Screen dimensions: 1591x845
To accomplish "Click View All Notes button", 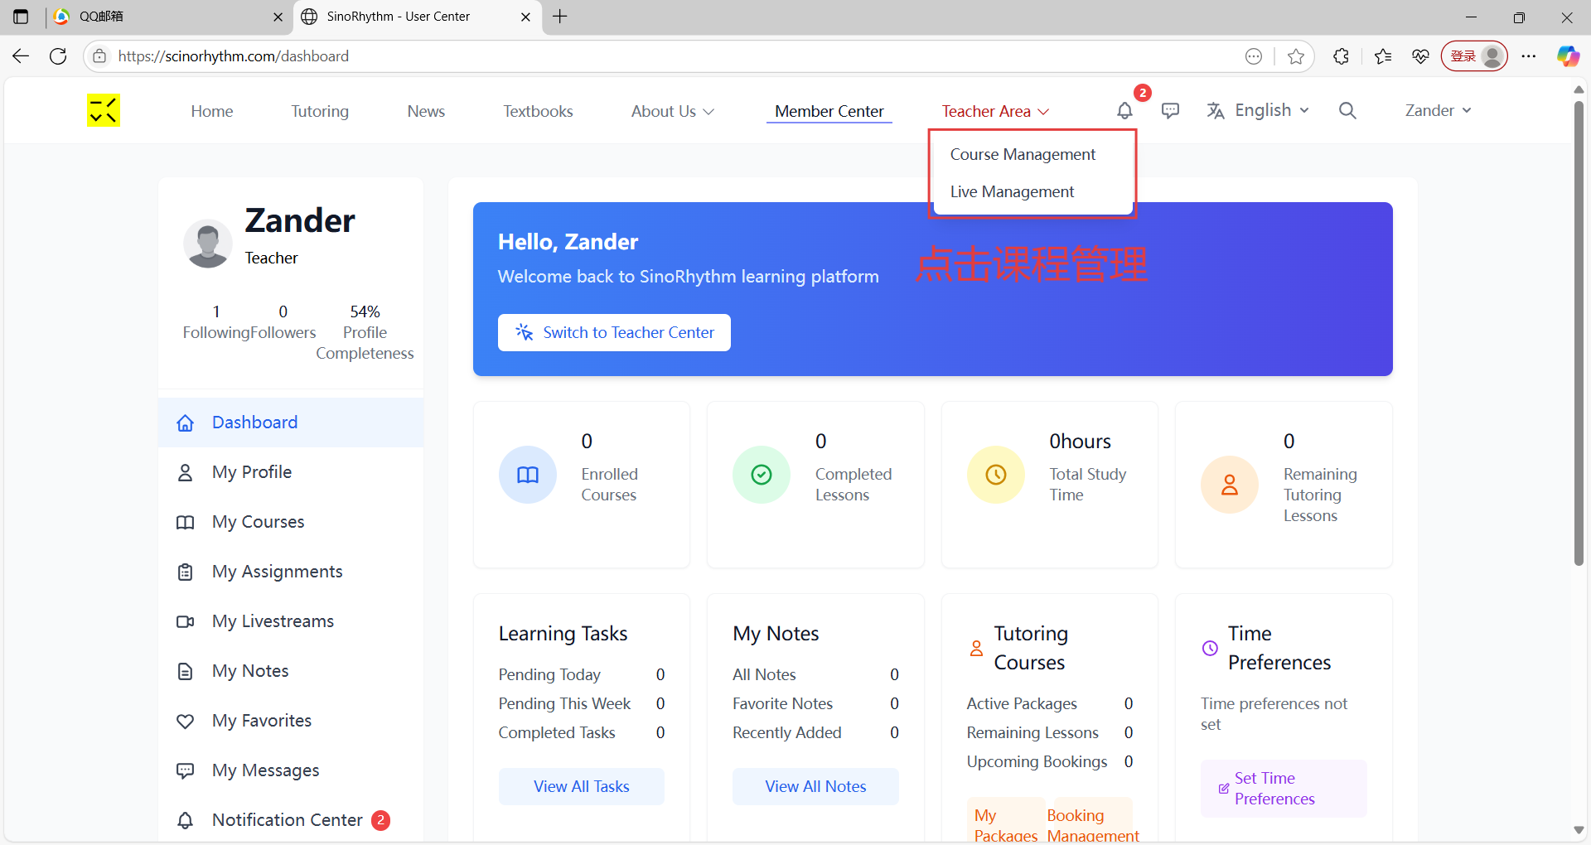I will tap(815, 786).
